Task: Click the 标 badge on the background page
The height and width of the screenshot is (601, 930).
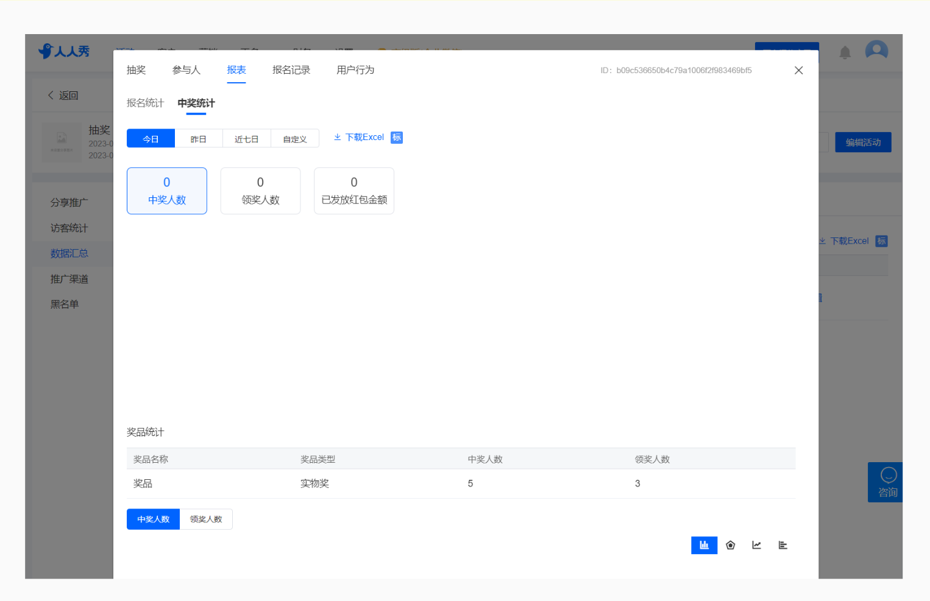Action: pyautogui.click(x=881, y=241)
